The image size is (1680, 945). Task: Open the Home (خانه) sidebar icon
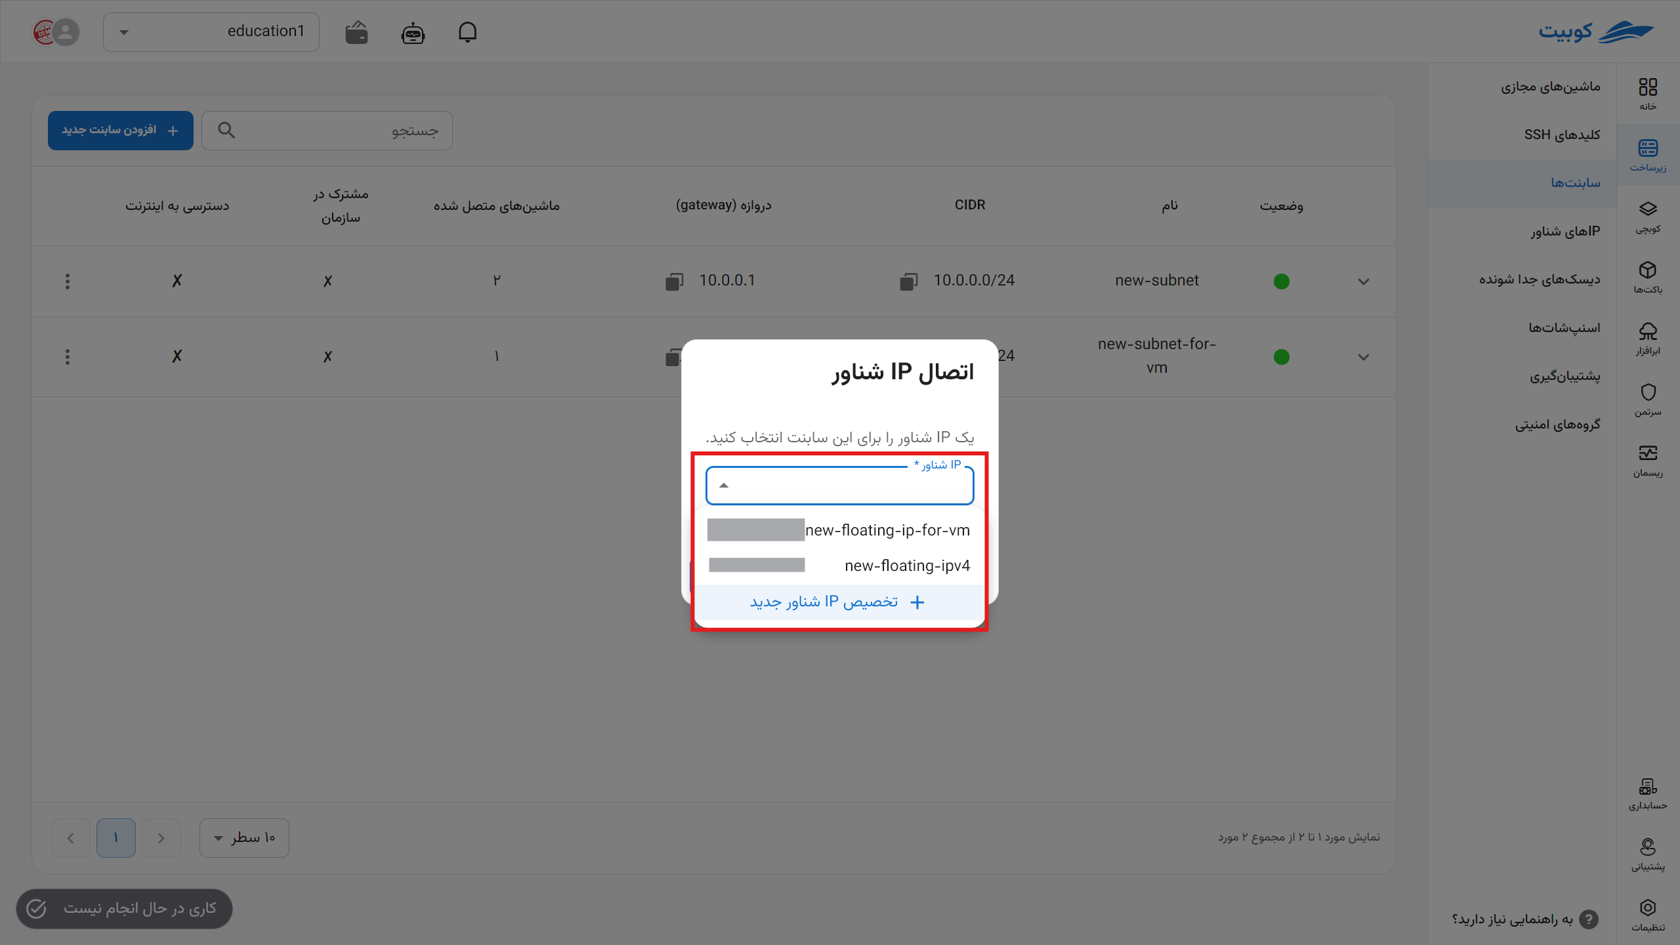click(x=1648, y=94)
